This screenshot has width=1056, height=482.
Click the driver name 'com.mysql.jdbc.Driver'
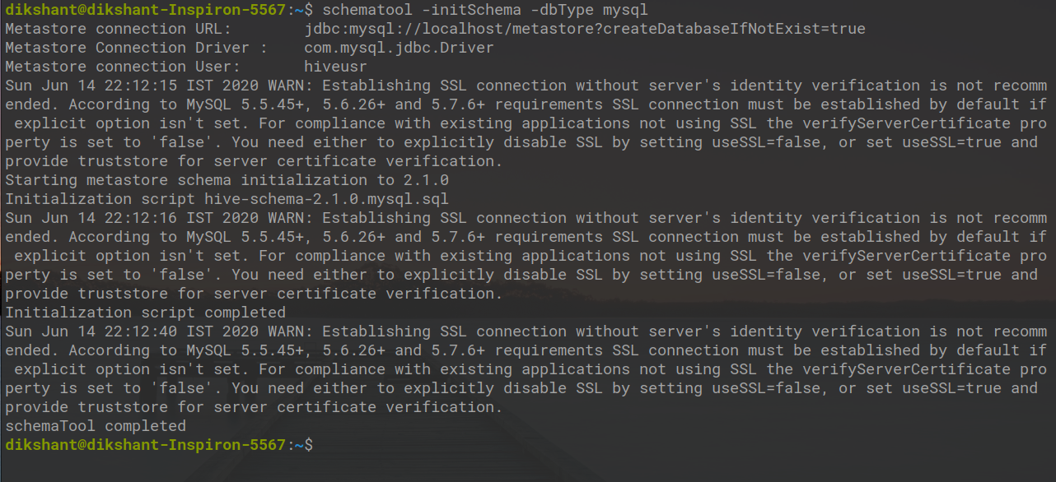[399, 48]
